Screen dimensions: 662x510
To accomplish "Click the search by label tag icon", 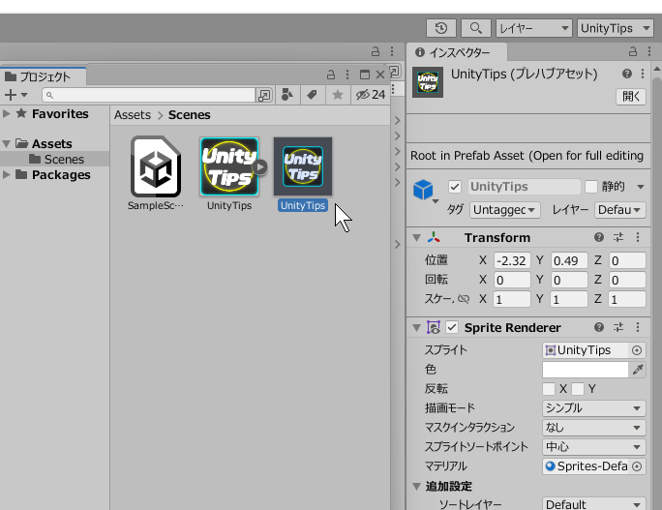I will (x=313, y=95).
